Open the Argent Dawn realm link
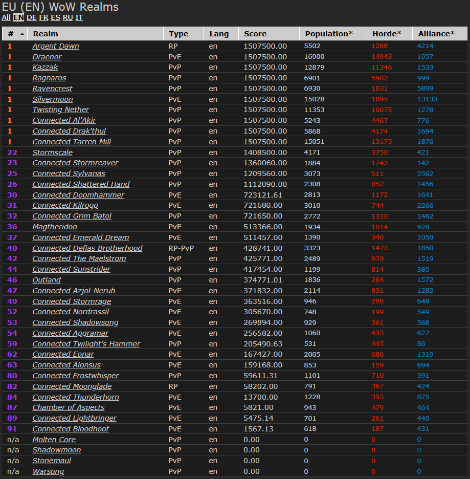This screenshot has width=470, height=479. point(56,46)
